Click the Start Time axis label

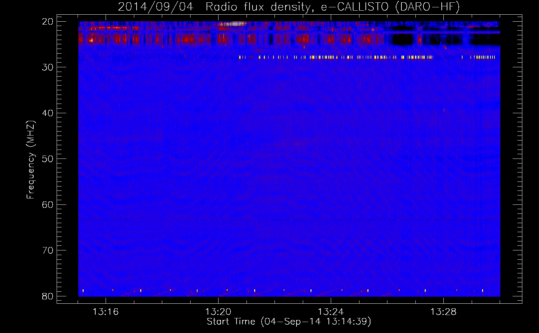click(289, 322)
